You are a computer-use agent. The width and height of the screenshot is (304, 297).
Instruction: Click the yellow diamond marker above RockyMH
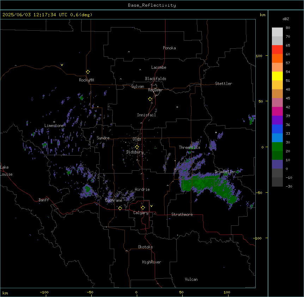coord(88,72)
